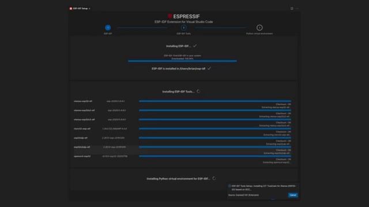Open the more actions ellipsis menu

point(298,9)
